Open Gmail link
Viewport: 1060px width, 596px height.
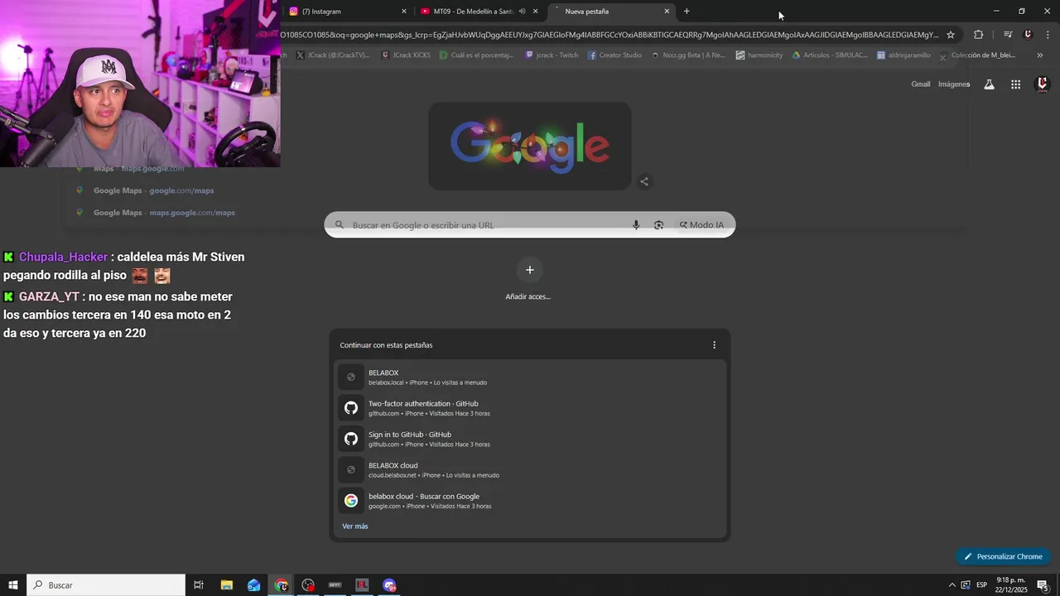[921, 84]
